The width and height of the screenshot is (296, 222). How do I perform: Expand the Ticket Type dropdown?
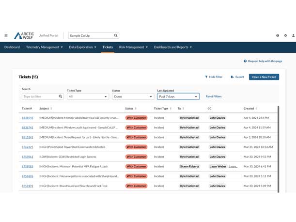pyautogui.click(x=88, y=96)
